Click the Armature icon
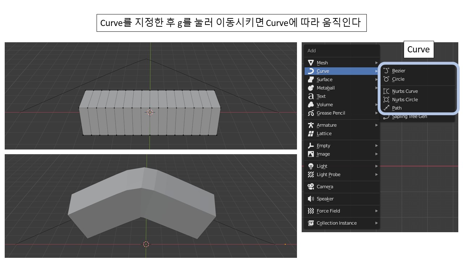The width and height of the screenshot is (463, 260). (x=311, y=125)
